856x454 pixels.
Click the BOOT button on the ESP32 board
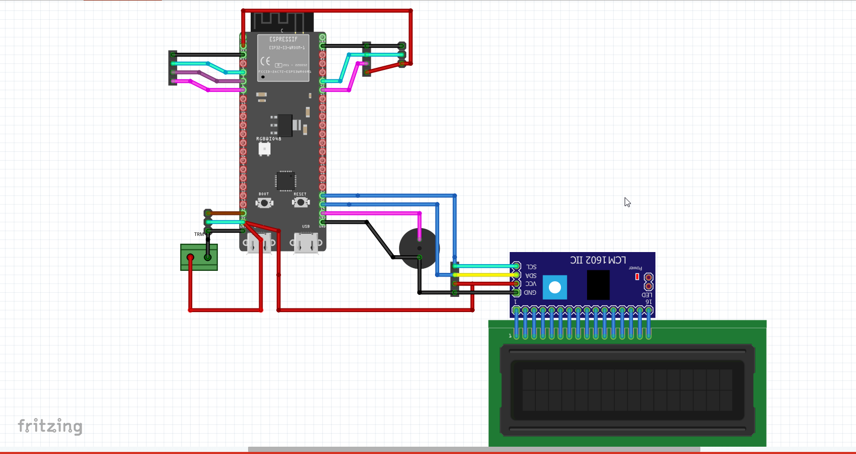tap(265, 202)
